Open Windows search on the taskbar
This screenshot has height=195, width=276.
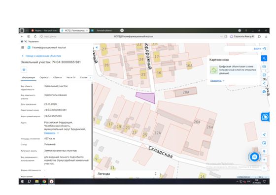point(29,181)
